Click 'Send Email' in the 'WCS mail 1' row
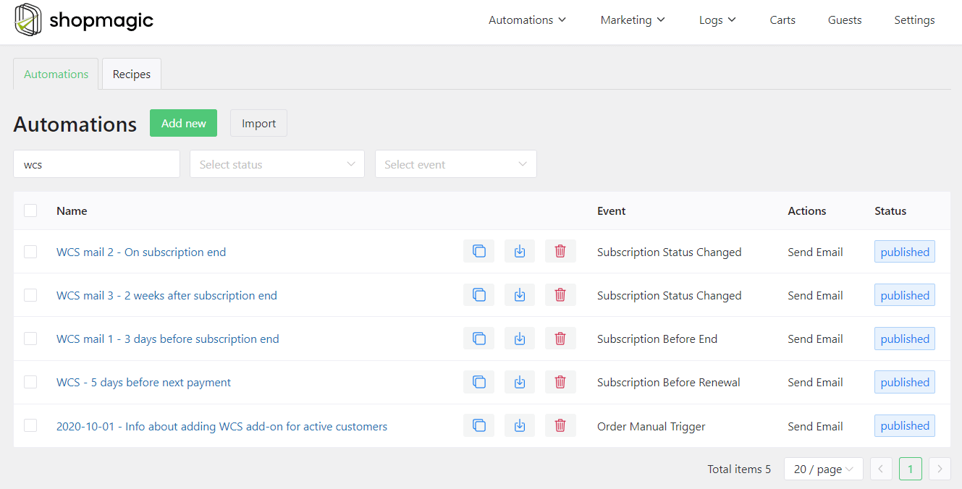 point(815,339)
